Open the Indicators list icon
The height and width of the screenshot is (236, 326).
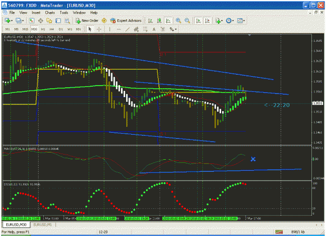click(218, 20)
